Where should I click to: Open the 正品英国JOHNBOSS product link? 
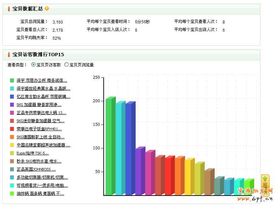[36, 169]
